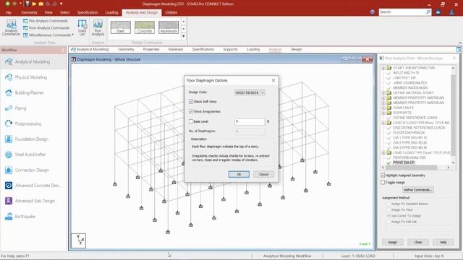Toggle the Check Soft Story checkbox
463x260 pixels.
point(191,101)
